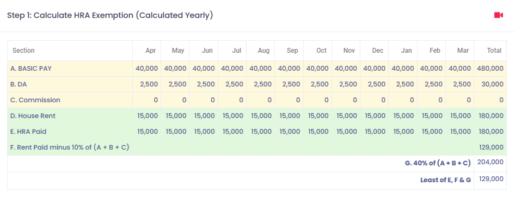Click Basic Pay value for Oct
This screenshot has height=198, width=515.
(317, 69)
